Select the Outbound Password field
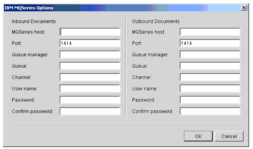253x149 pixels. (210, 100)
